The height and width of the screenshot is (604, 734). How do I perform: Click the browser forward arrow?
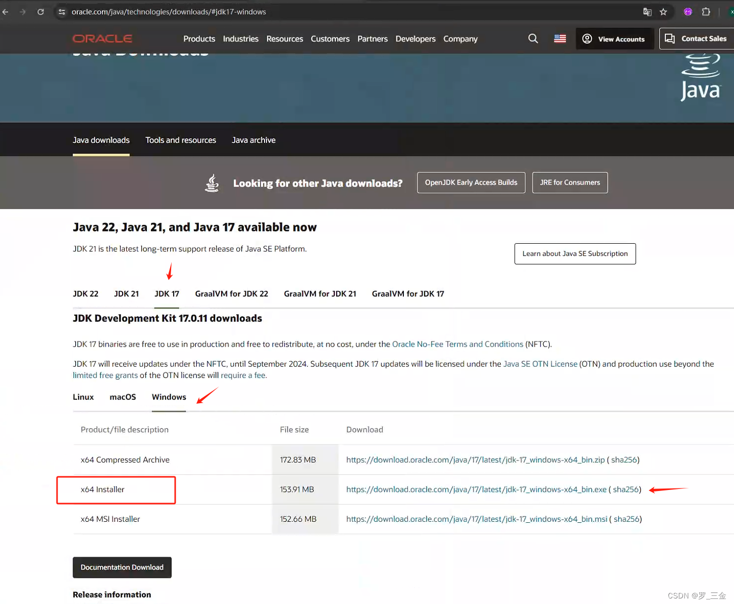(23, 12)
